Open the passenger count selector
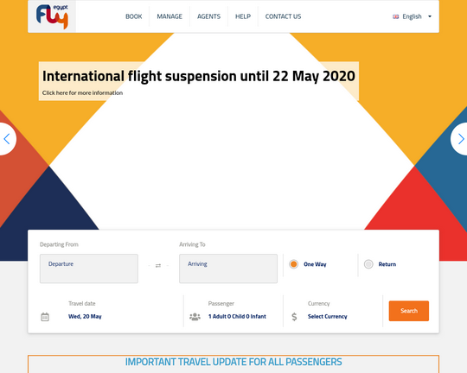The image size is (467, 373). 237,317
